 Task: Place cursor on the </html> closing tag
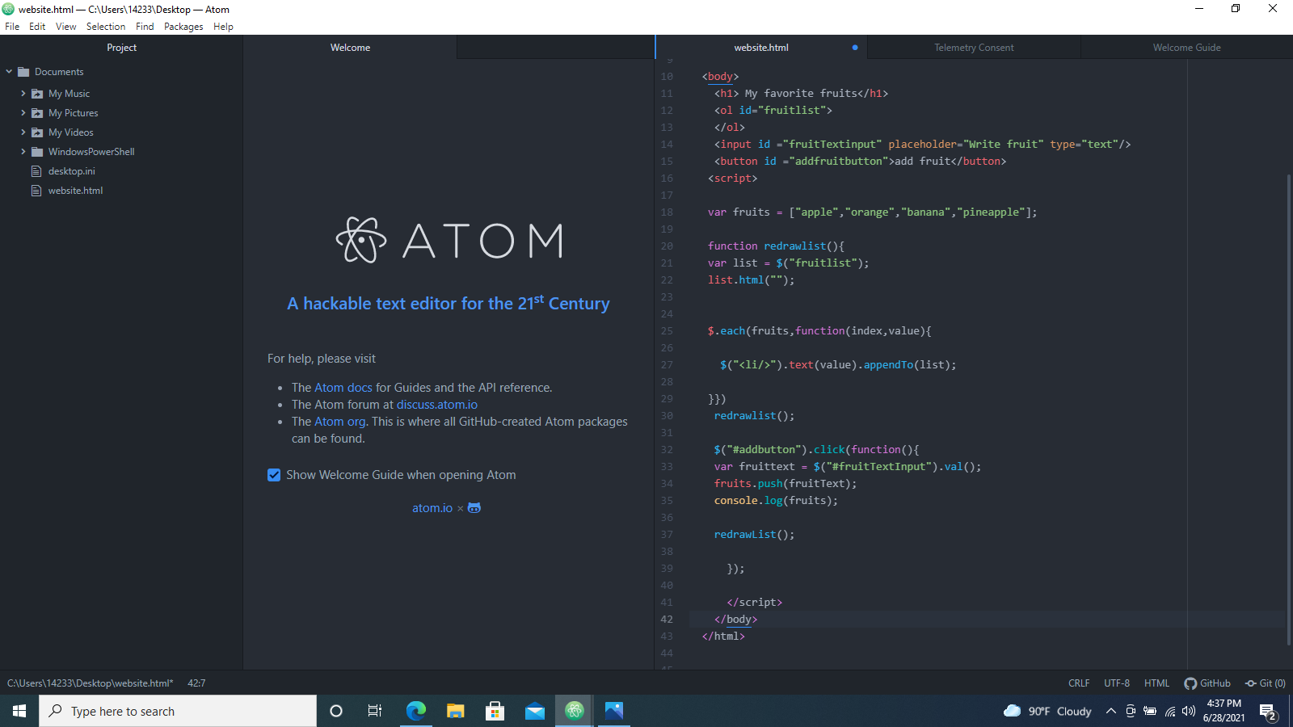tap(723, 637)
